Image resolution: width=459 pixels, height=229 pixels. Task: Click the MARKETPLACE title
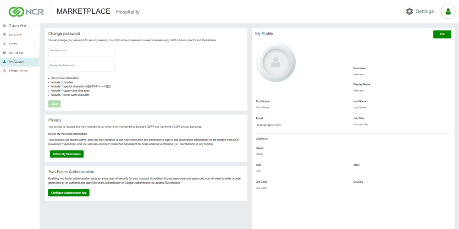(x=83, y=11)
